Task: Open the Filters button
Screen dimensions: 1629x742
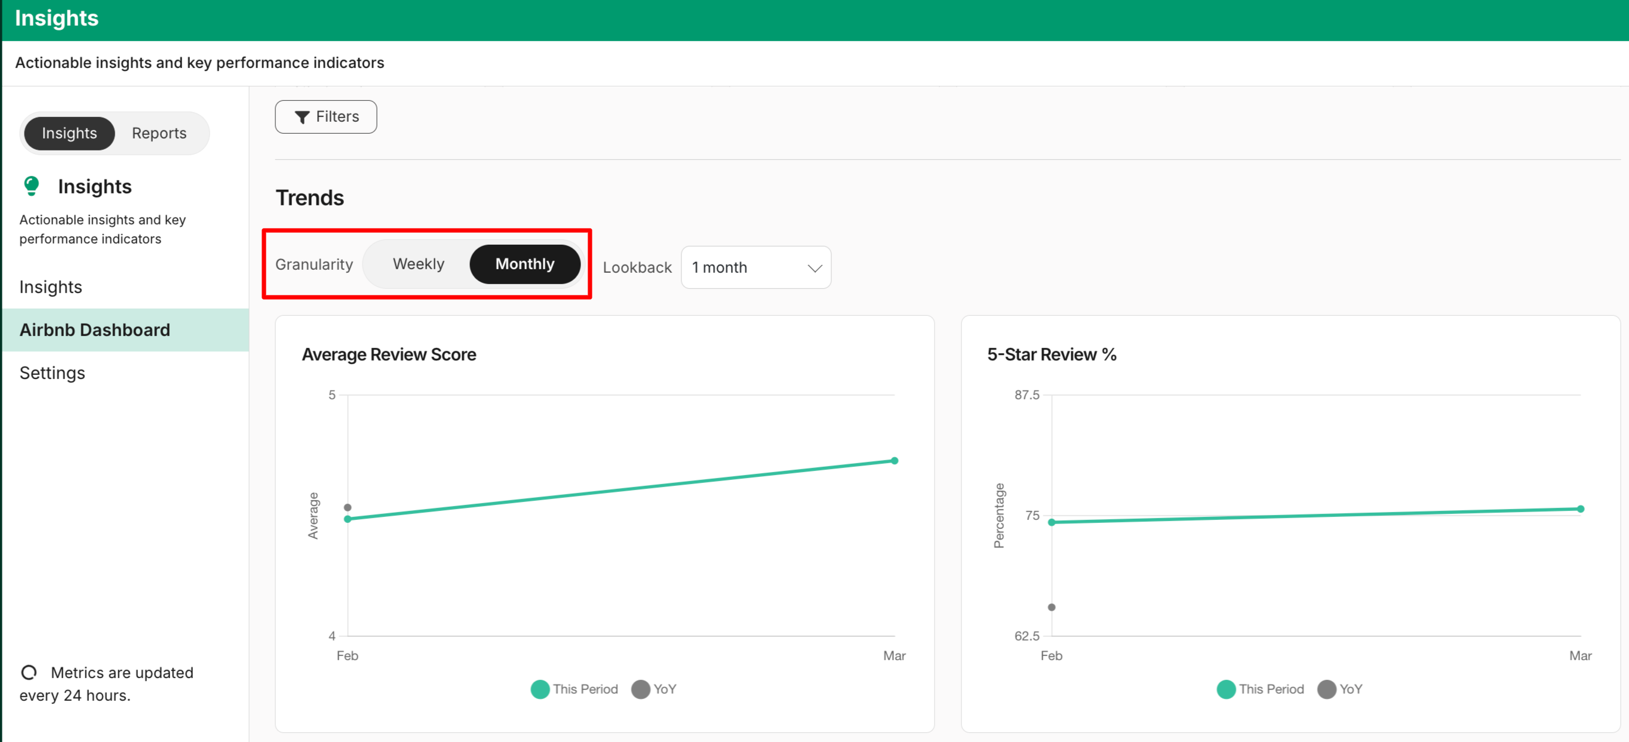Action: [325, 117]
